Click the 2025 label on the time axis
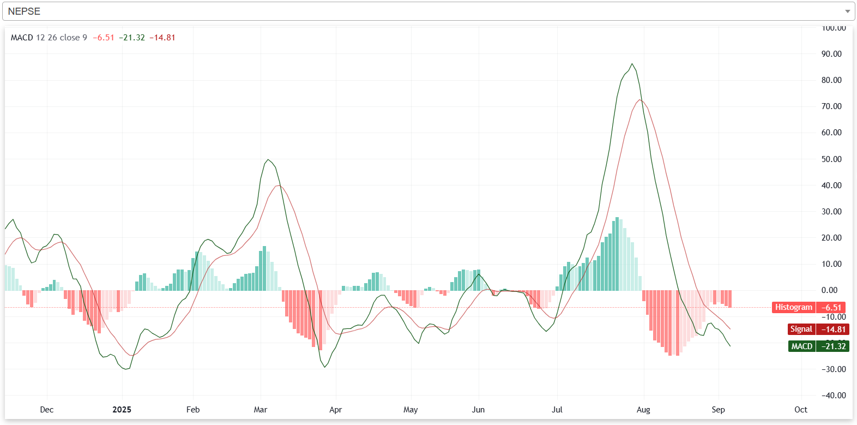 point(122,410)
